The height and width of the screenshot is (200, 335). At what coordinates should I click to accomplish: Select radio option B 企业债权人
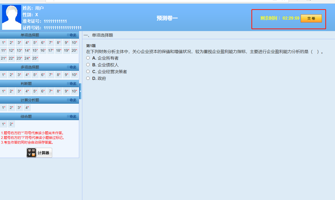click(88, 65)
